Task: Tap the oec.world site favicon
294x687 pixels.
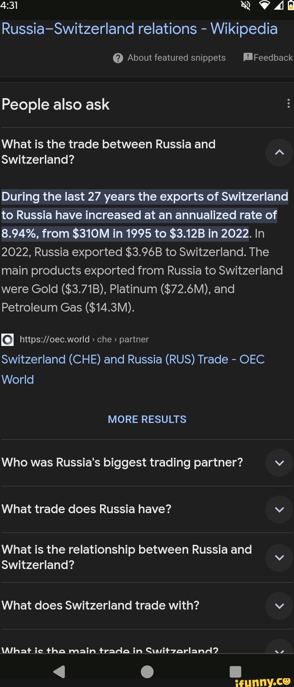Action: 7,339
